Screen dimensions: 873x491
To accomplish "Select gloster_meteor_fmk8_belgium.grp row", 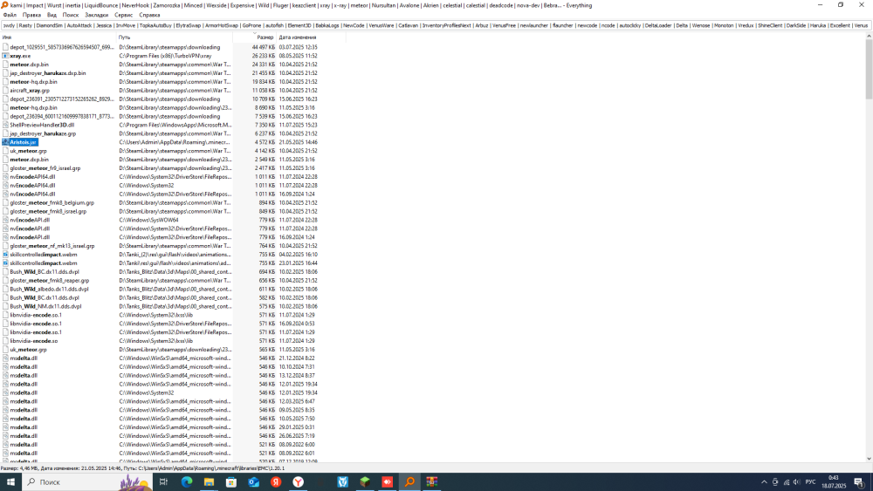I will pyautogui.click(x=52, y=203).
